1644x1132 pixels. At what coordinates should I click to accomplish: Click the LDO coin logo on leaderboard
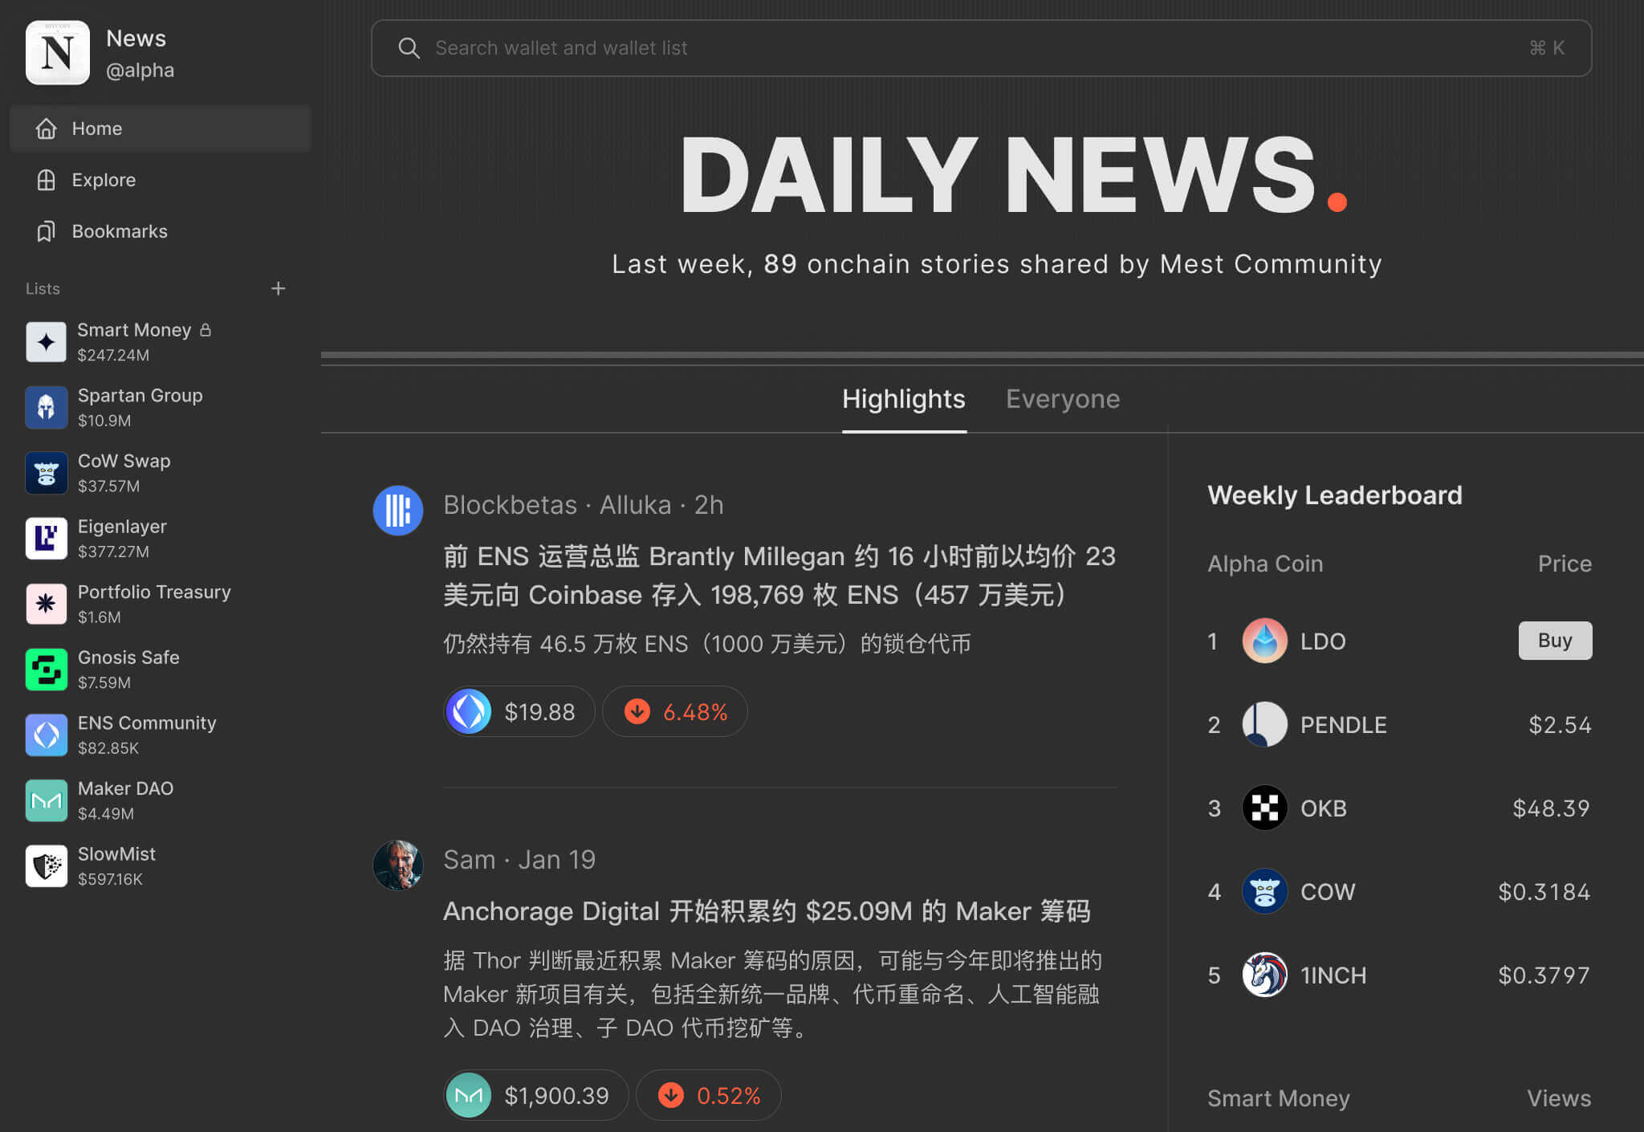[1264, 641]
